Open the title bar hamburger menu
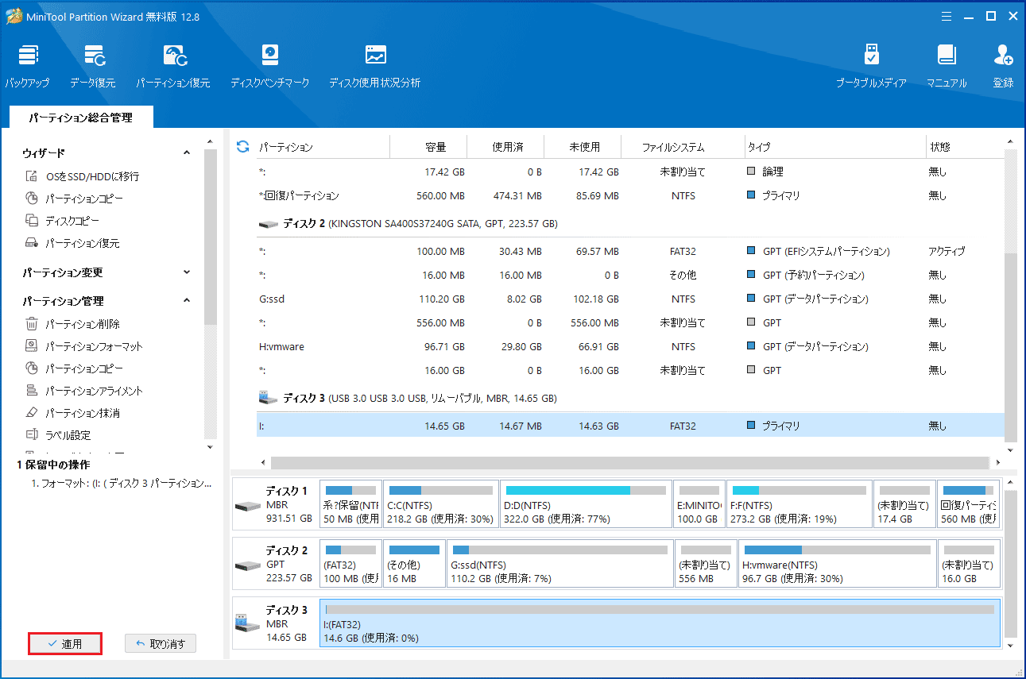 pyautogui.click(x=947, y=16)
